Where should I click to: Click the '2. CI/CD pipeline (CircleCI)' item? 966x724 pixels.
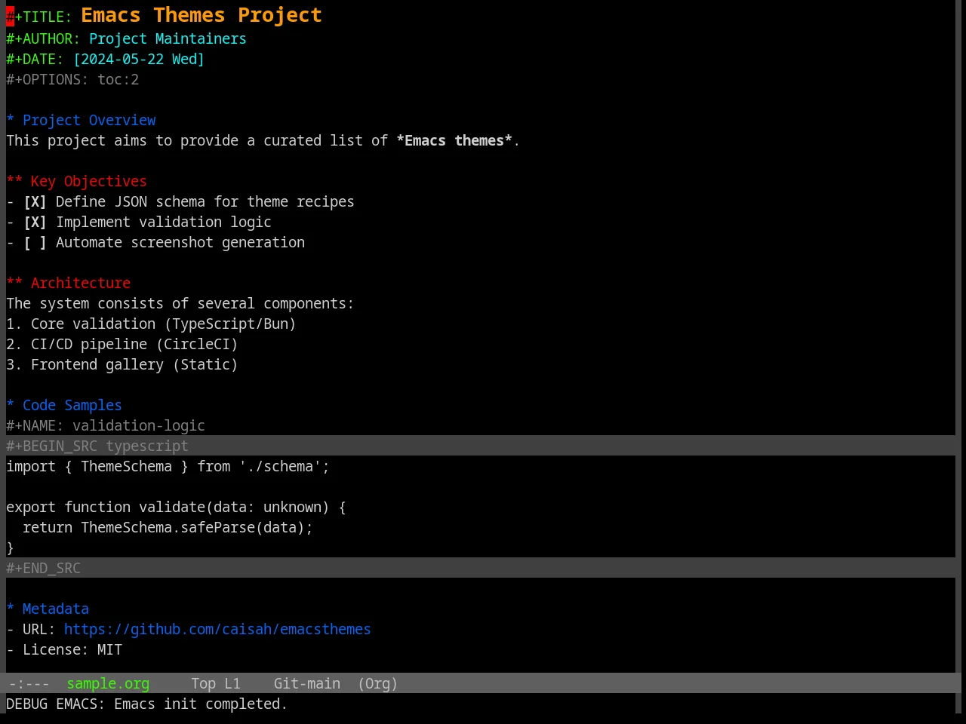(122, 344)
